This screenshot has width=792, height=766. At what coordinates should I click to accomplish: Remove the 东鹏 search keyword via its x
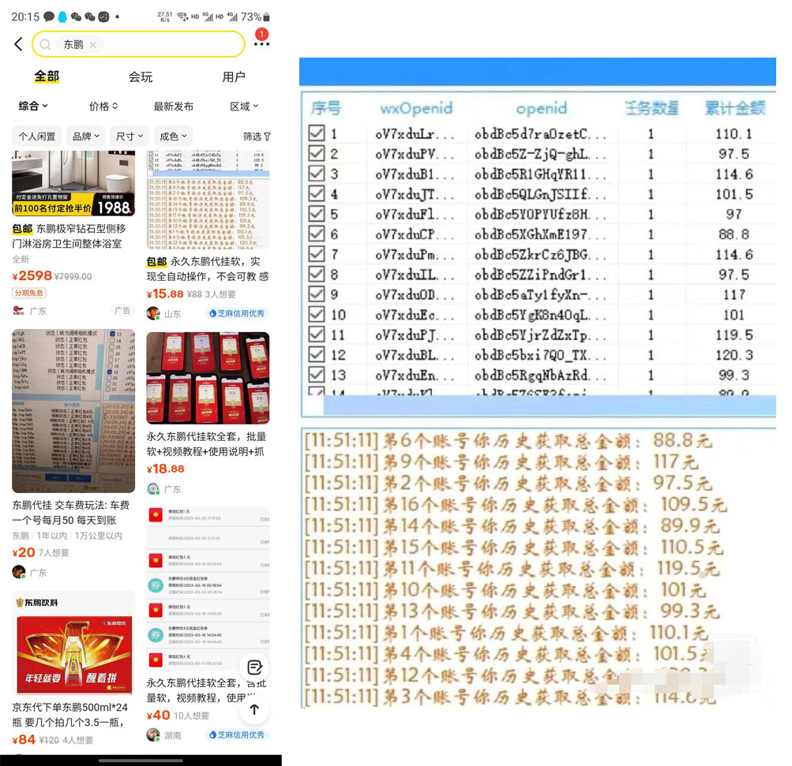(x=92, y=45)
